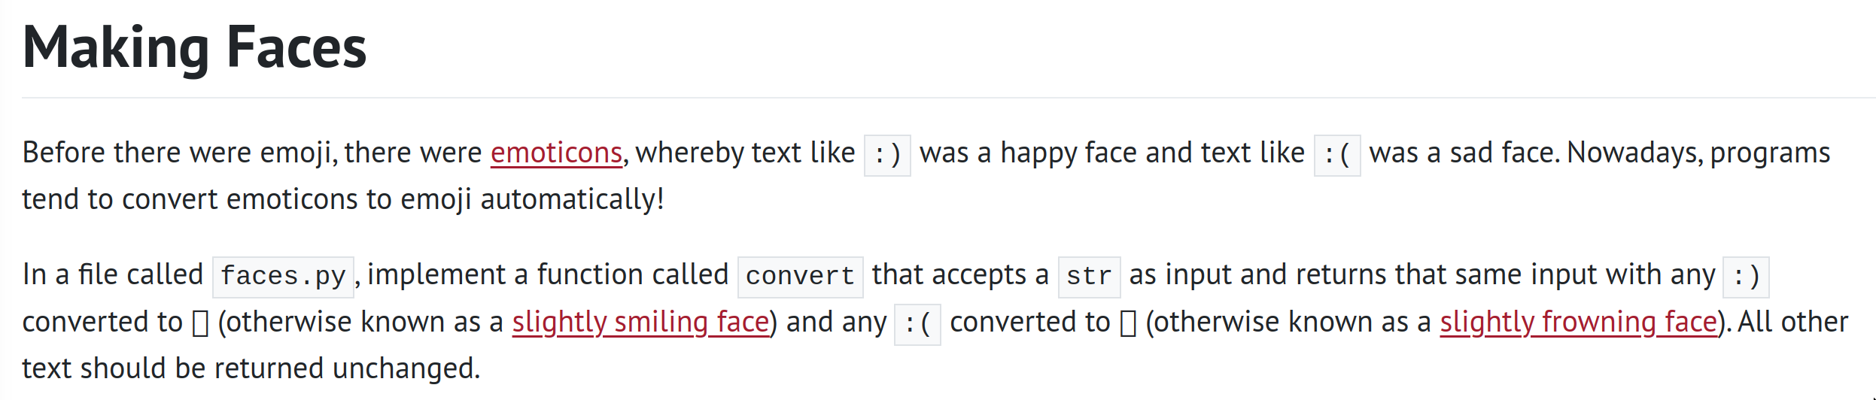Click the "convert" inline code snippet
The width and height of the screenshot is (1876, 400).
pos(800,277)
